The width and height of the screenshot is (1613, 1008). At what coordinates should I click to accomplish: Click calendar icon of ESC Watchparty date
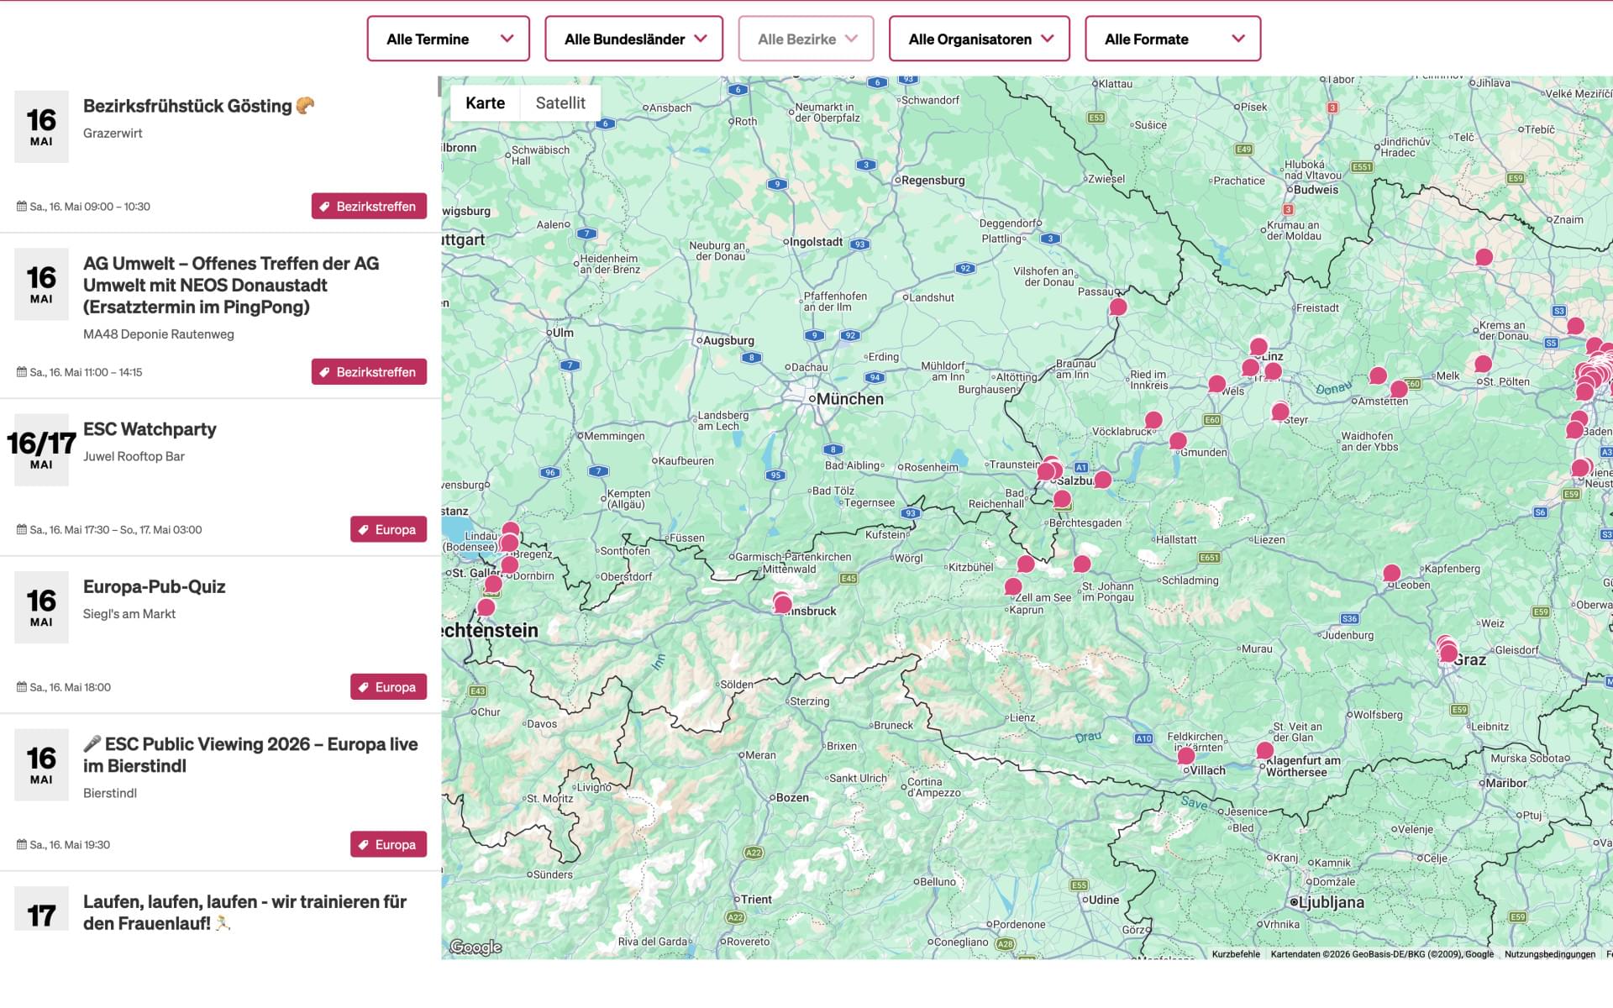point(22,529)
